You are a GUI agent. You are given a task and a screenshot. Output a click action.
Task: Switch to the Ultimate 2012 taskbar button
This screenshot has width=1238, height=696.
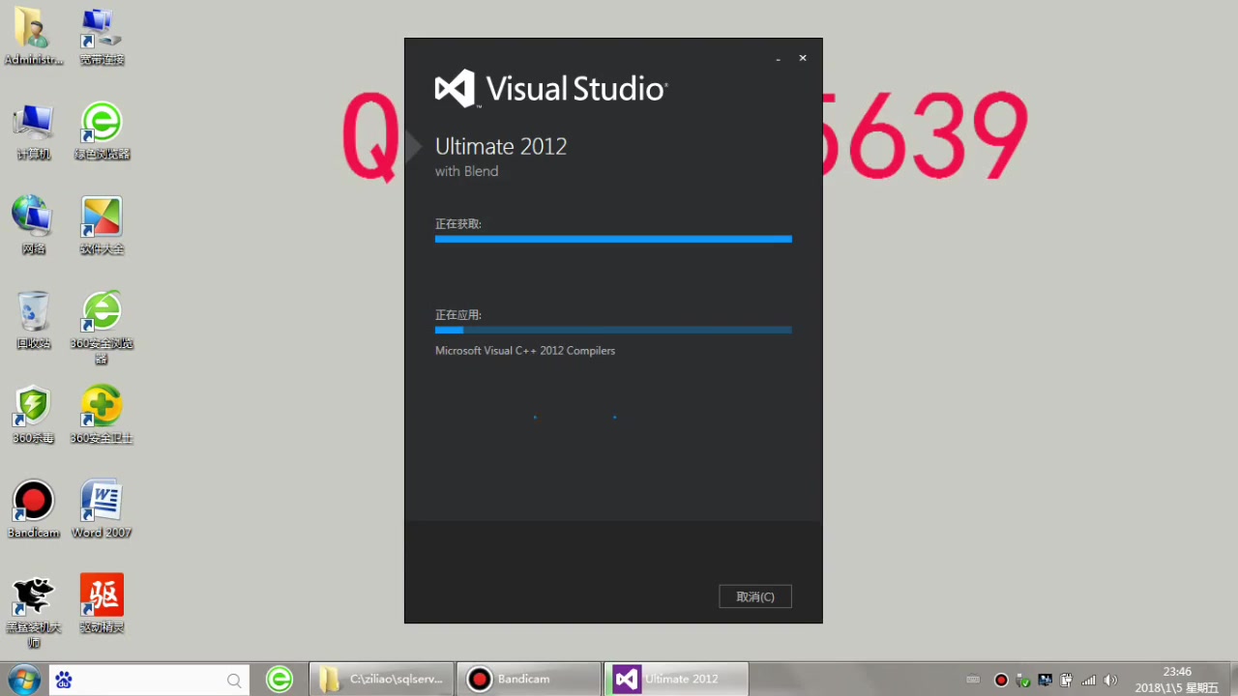676,680
